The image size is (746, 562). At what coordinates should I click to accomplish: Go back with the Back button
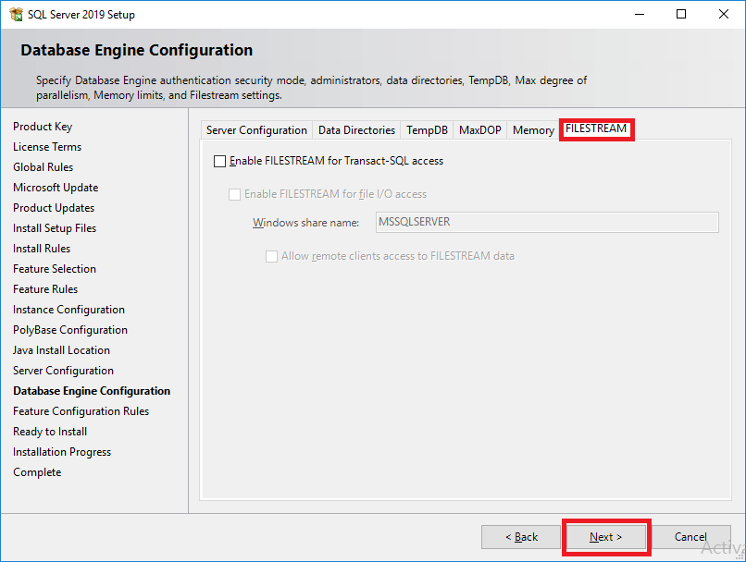pos(521,537)
